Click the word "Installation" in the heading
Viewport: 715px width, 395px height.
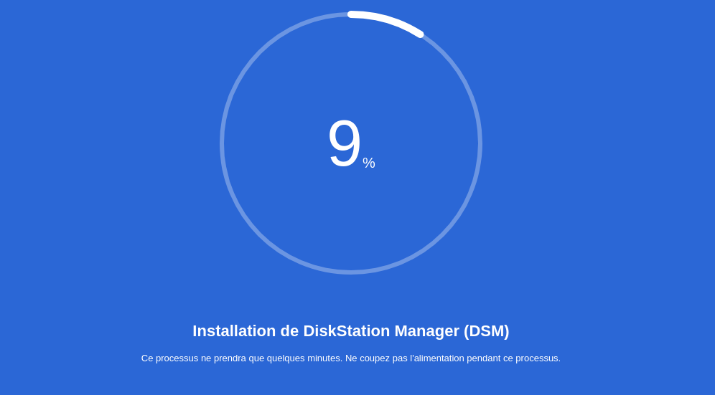(x=234, y=331)
